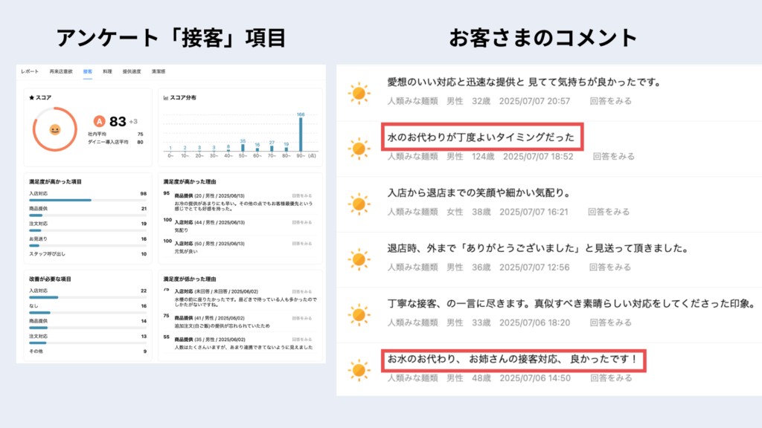This screenshot has height=428, width=762.
Task: Click the neutral face icon in the score ring
Action: (54, 129)
